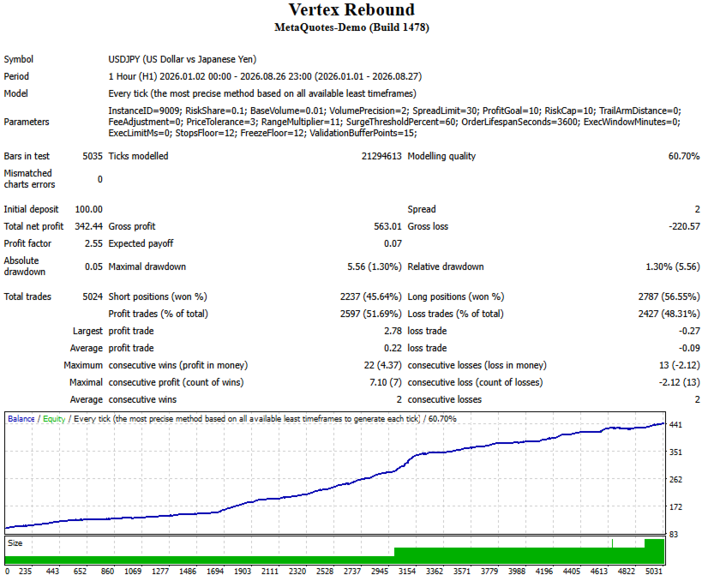Click the Average profit trade value 0.22
714x581 pixels.
point(393,348)
